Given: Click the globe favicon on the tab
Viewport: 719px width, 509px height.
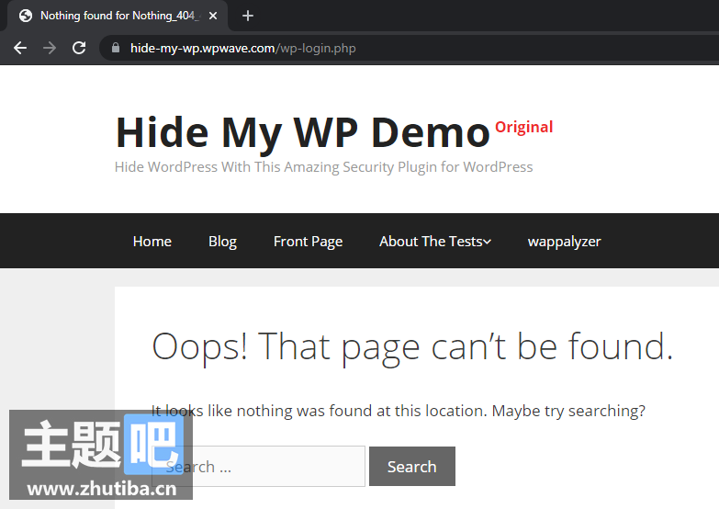Looking at the screenshot, I should 26,16.
